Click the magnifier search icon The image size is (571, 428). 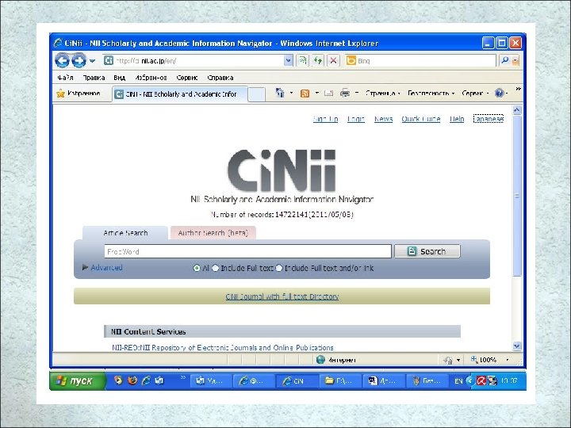pyautogui.click(x=504, y=60)
